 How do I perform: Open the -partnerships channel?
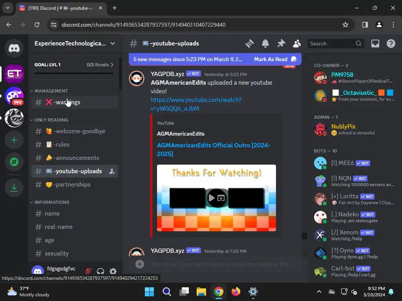75,185
